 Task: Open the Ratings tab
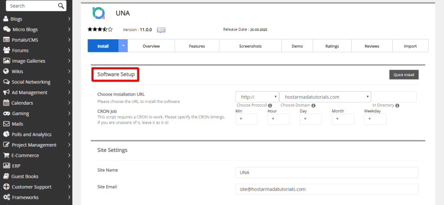click(332, 46)
